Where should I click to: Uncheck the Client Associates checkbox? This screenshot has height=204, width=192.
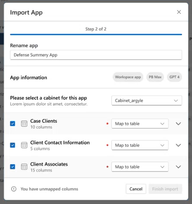13,167
